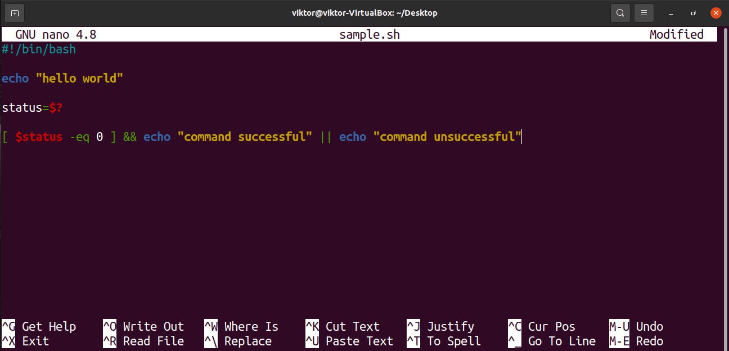Invoke the Justify command
This screenshot has height=351, width=729.
pyautogui.click(x=450, y=326)
